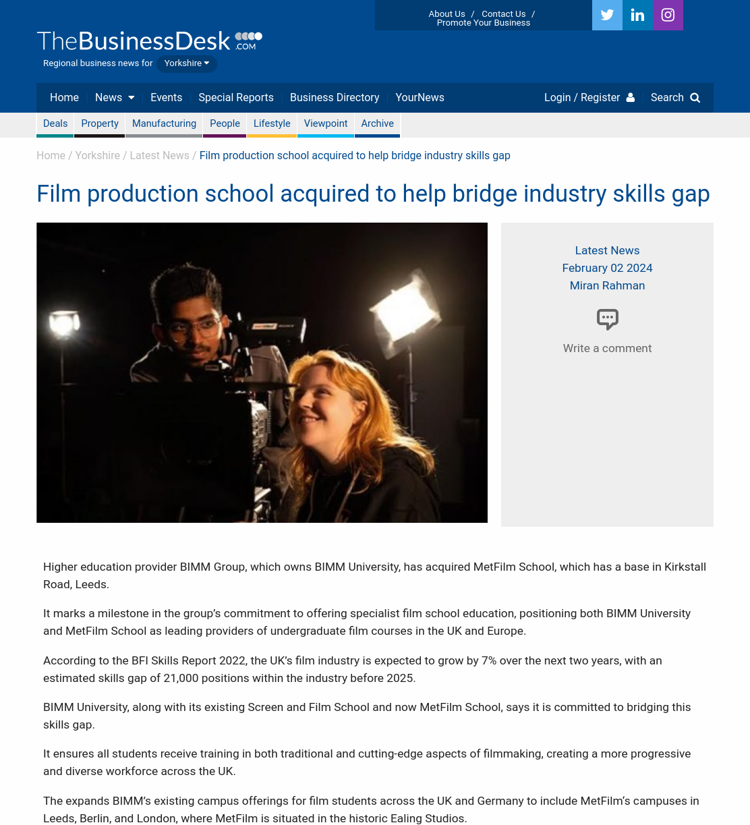This screenshot has height=825, width=750.
Task: Expand the Yorkshire region dropdown
Action: coord(187,63)
